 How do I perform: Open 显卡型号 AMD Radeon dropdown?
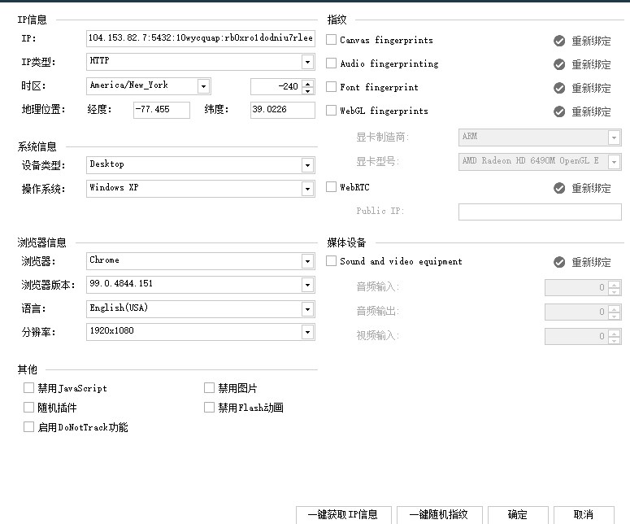point(614,162)
